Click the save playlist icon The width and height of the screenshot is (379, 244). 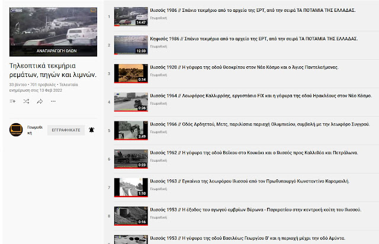coord(12,101)
